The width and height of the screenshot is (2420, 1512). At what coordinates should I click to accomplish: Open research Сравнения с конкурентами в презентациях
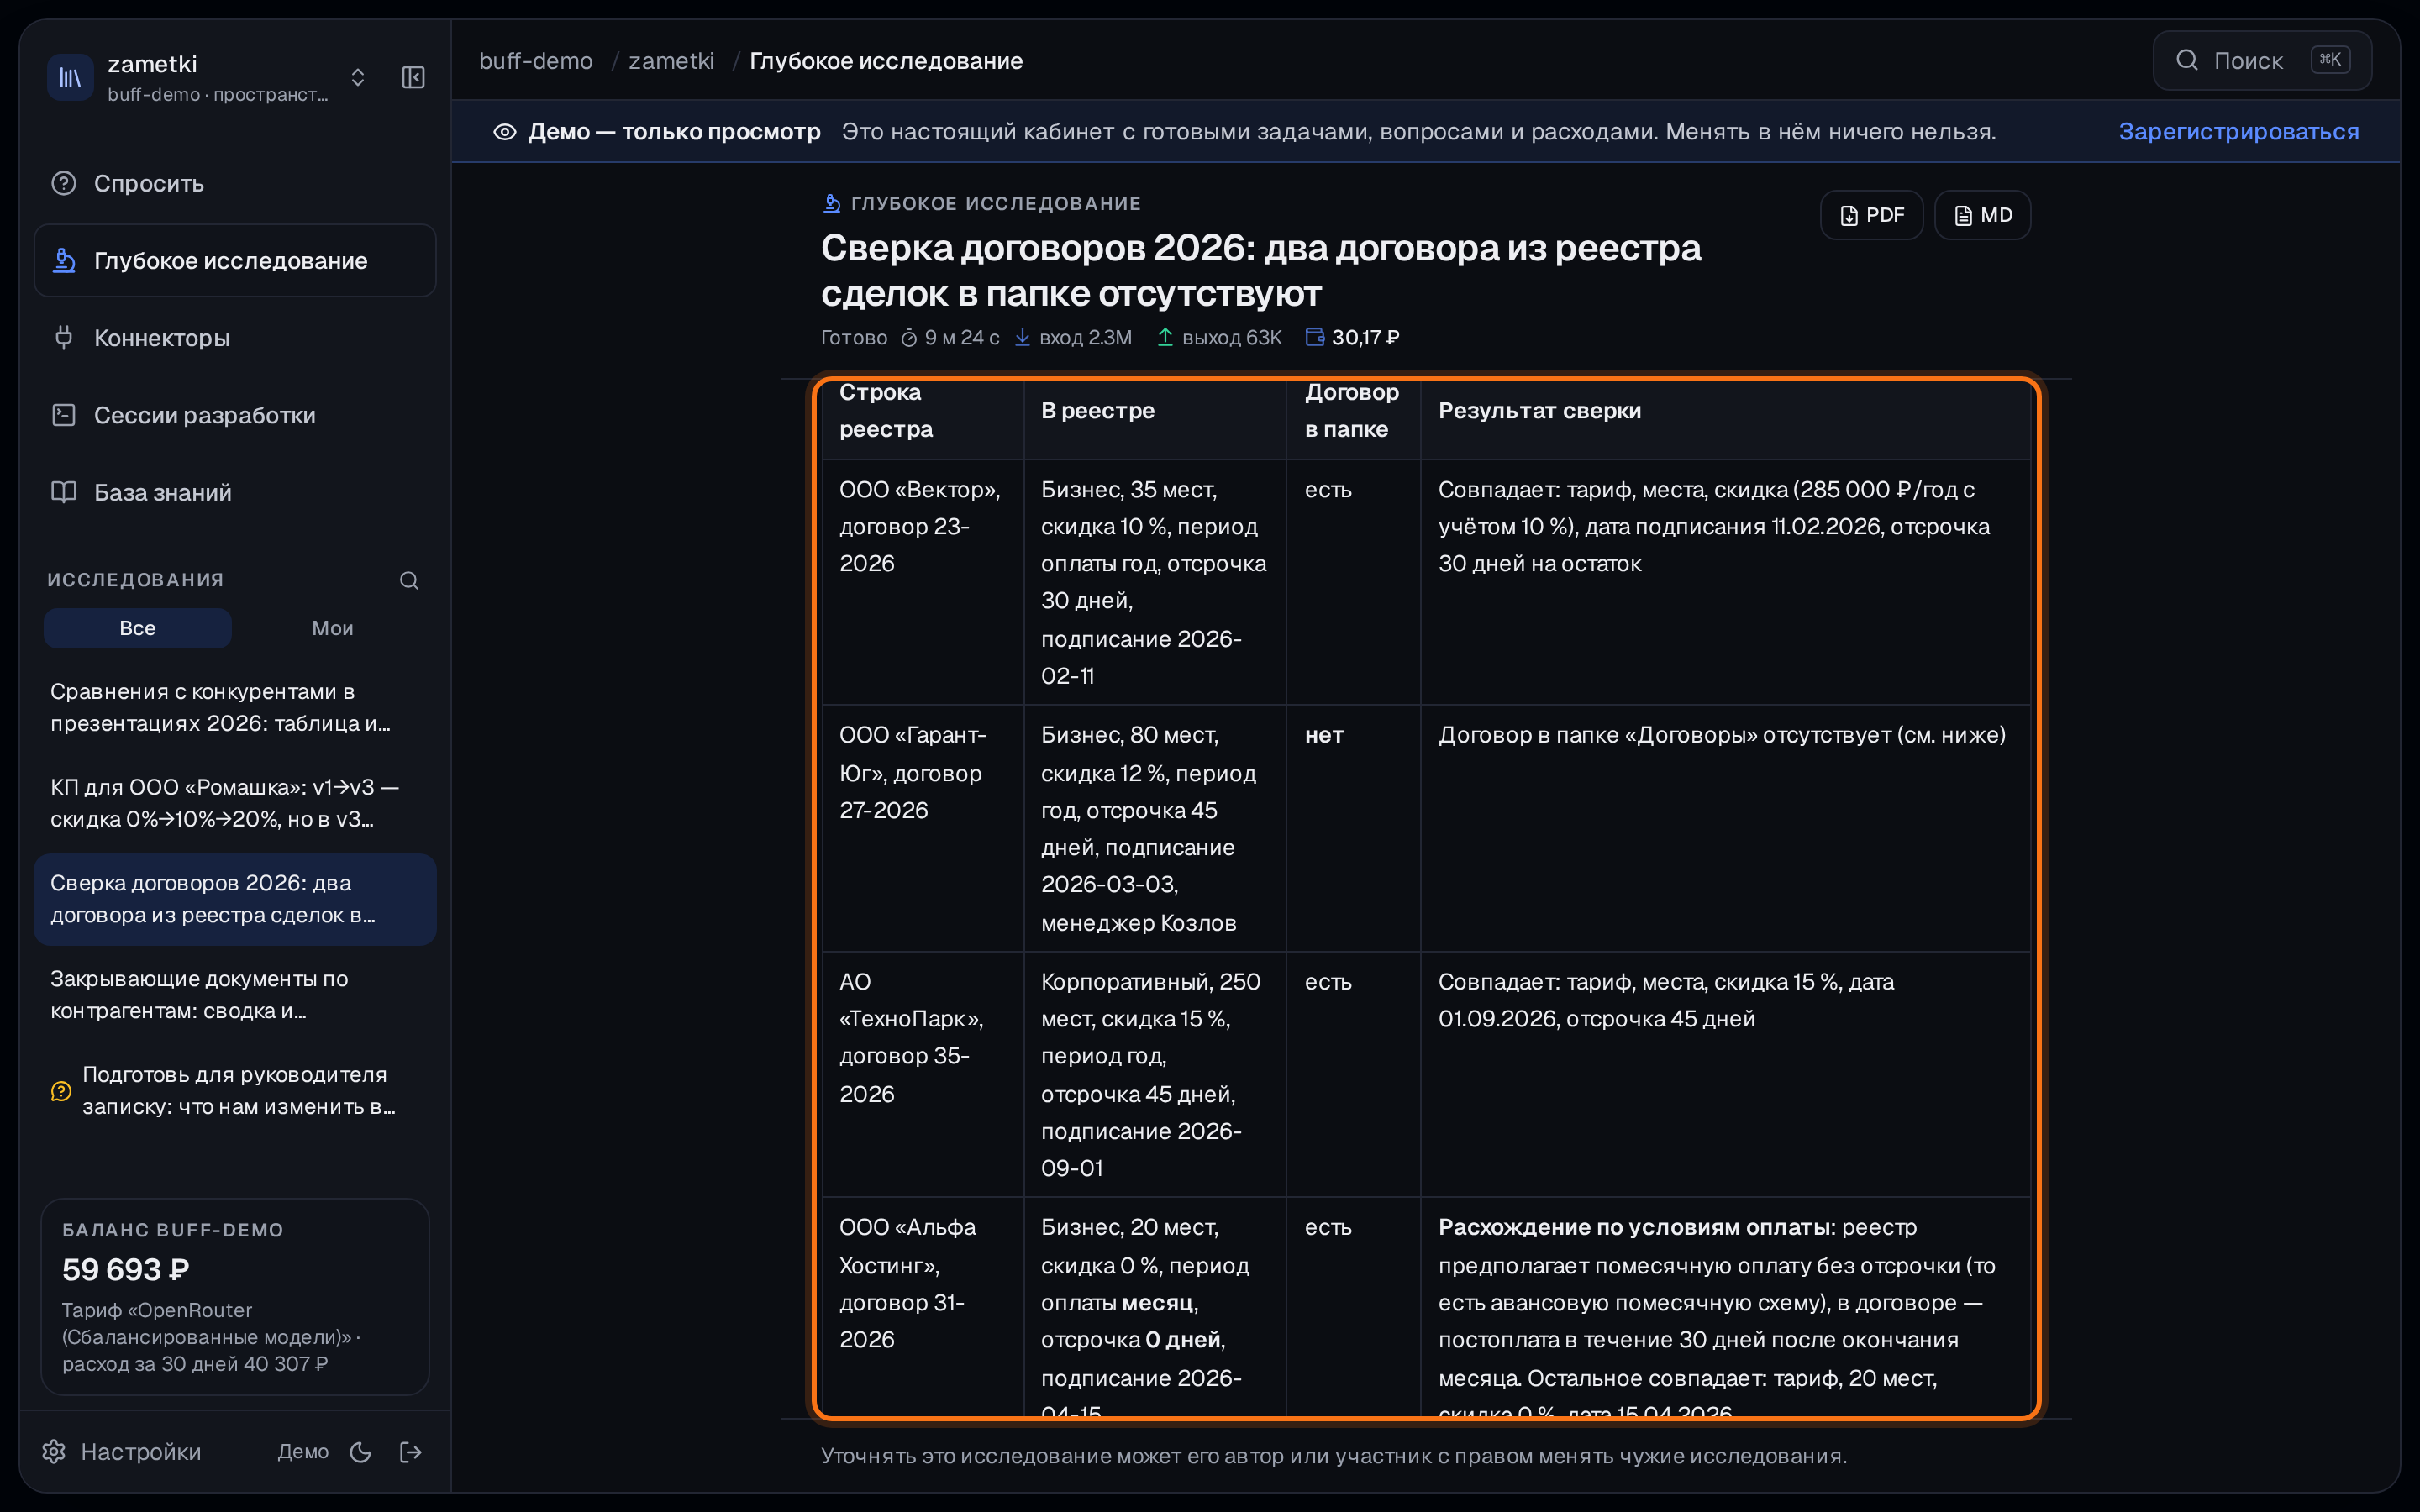point(235,707)
